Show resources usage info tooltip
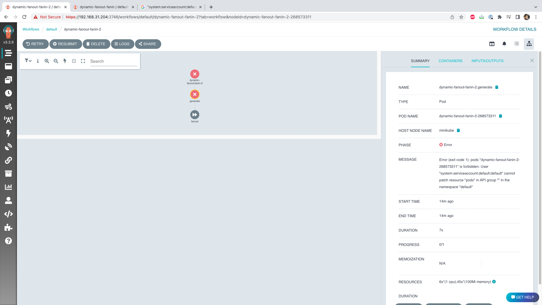 494,282
